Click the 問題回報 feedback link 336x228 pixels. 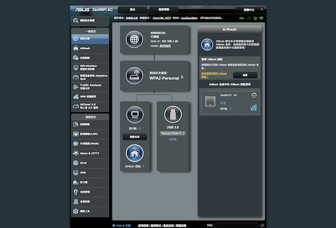click(181, 226)
